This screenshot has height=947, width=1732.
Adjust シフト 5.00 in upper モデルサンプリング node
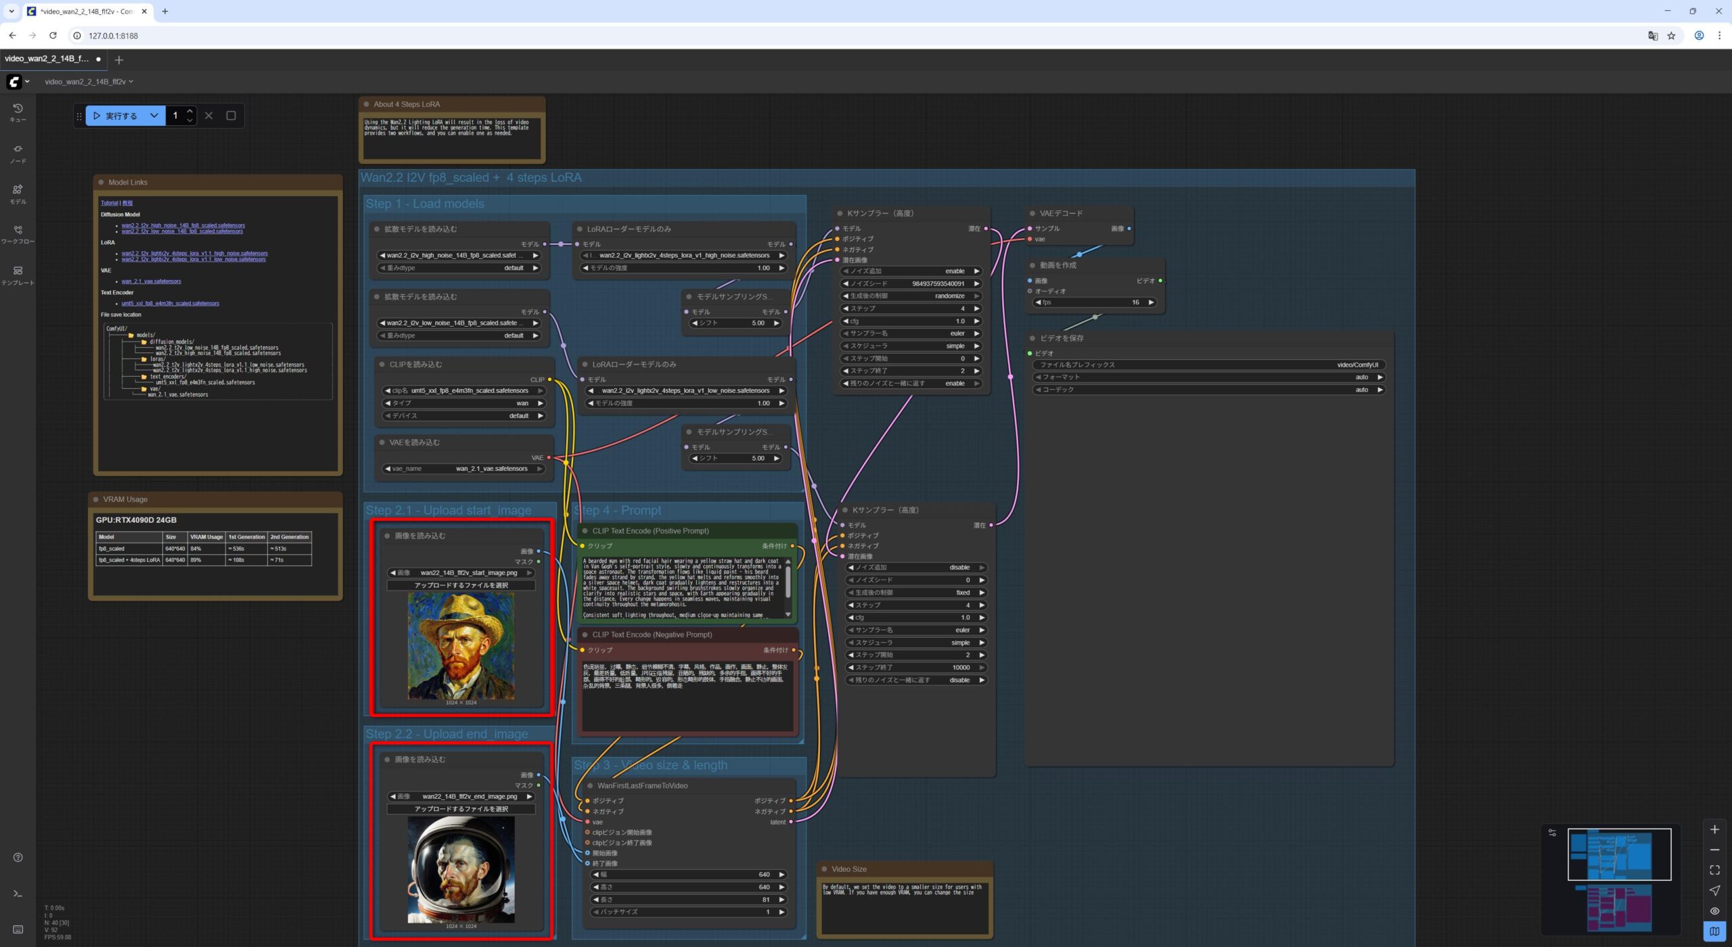tap(735, 323)
